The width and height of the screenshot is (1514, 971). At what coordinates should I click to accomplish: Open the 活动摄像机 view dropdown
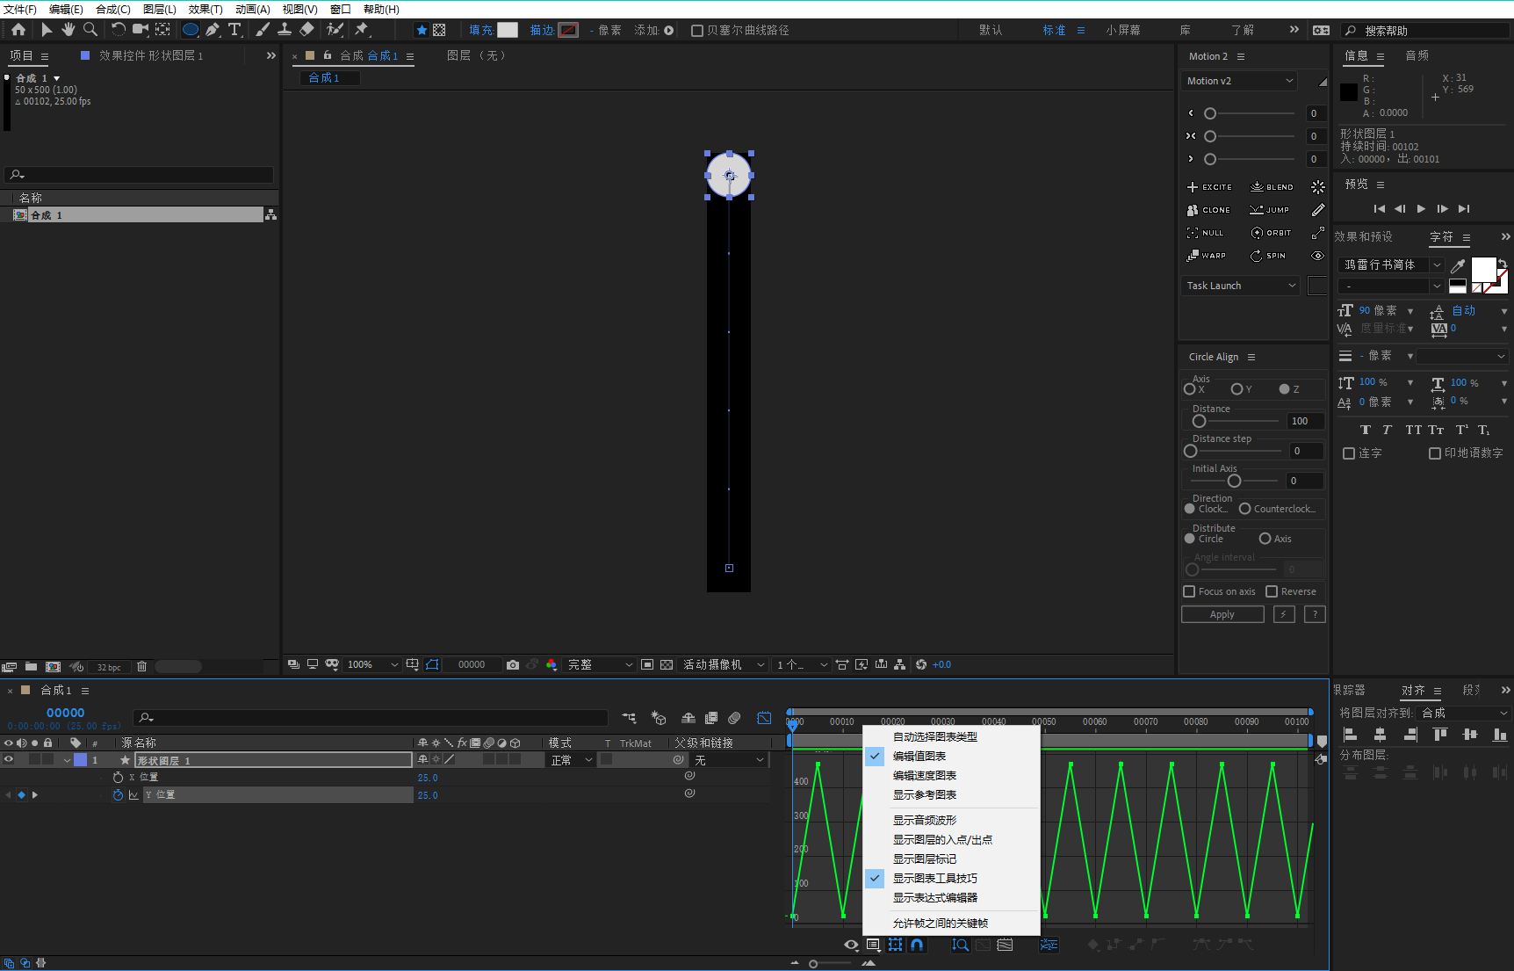click(725, 664)
